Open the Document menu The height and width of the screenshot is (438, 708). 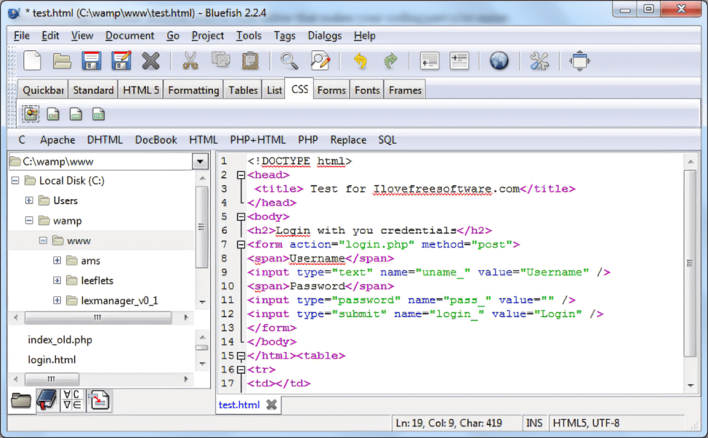pyautogui.click(x=129, y=36)
